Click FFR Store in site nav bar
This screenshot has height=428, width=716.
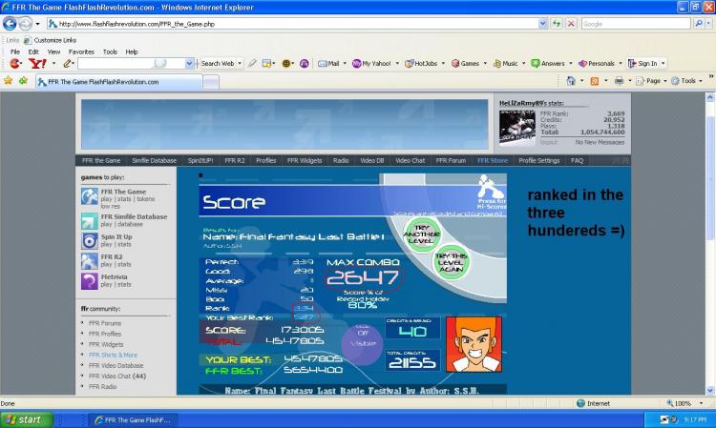pyautogui.click(x=493, y=160)
